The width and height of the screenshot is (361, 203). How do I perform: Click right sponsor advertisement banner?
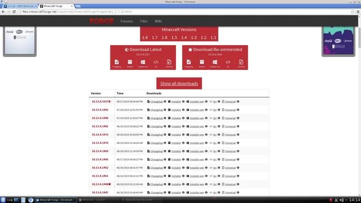pos(338,41)
